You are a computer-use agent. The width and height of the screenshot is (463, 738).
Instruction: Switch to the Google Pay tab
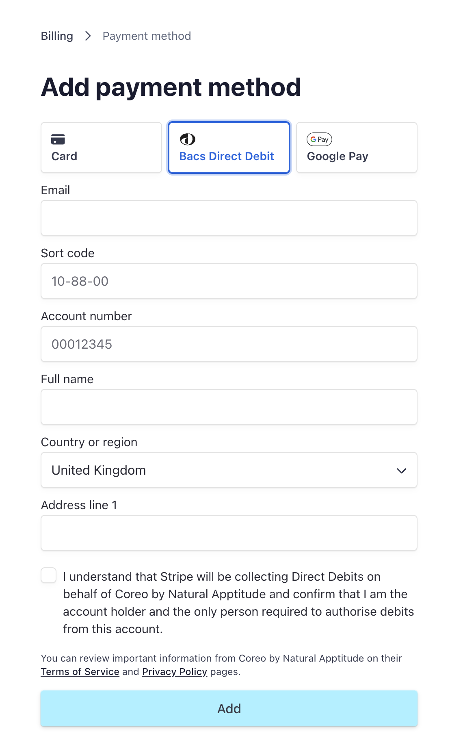(x=357, y=148)
